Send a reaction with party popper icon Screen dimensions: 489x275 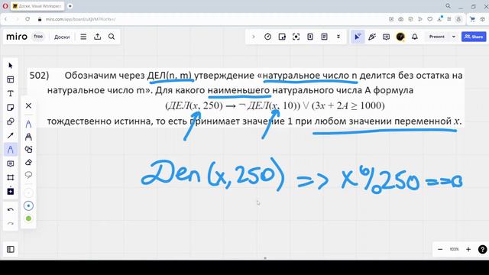372,37
